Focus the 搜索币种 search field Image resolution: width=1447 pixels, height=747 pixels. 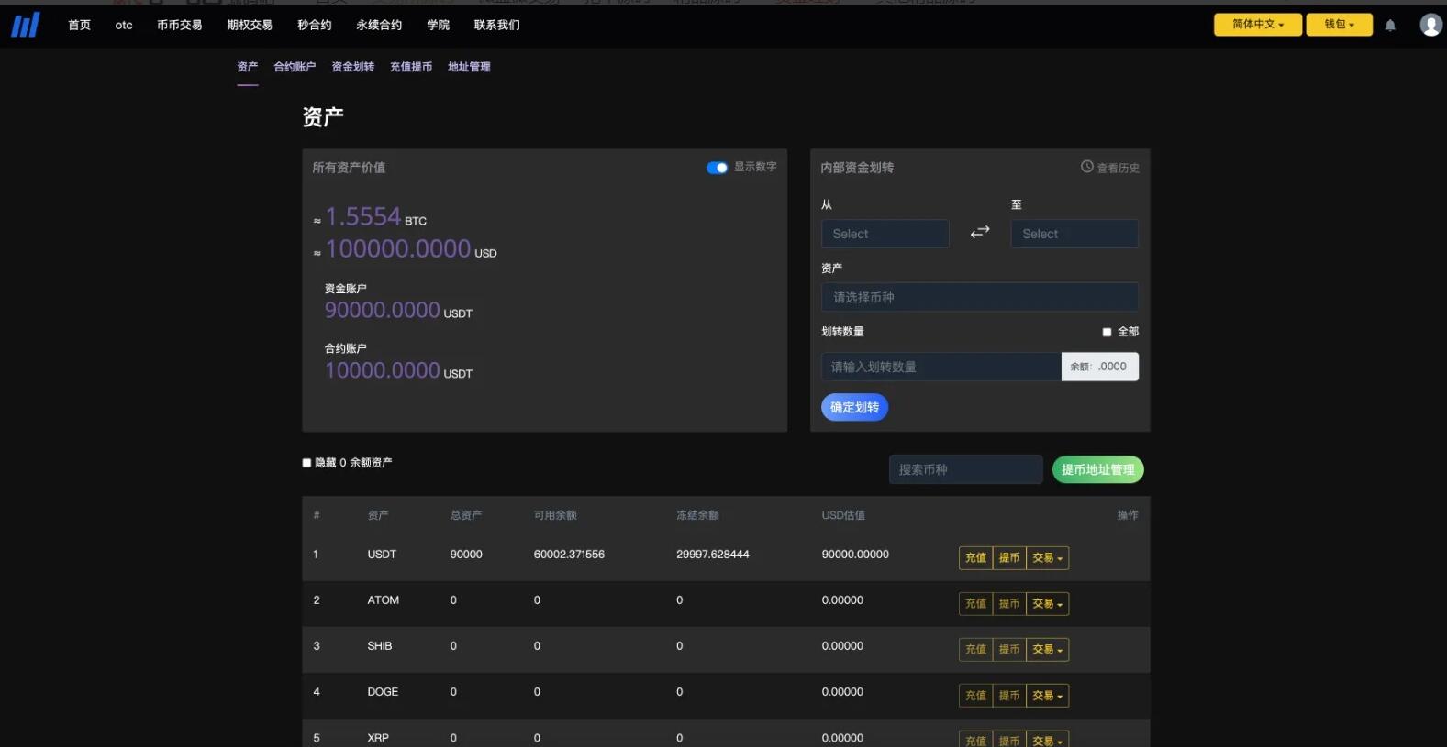pos(965,469)
